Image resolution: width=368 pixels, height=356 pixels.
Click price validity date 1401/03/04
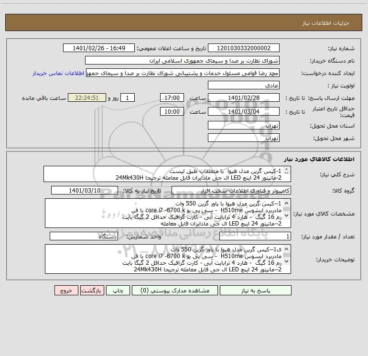[x=244, y=111]
